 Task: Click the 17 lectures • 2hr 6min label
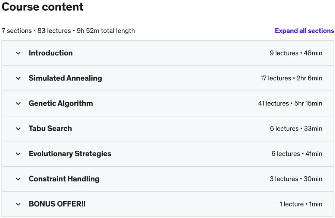291,78
